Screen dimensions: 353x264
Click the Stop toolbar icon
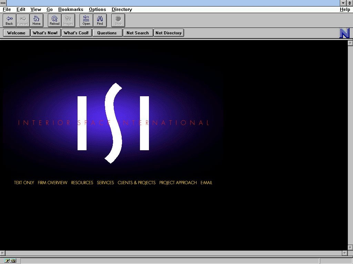pyautogui.click(x=118, y=20)
